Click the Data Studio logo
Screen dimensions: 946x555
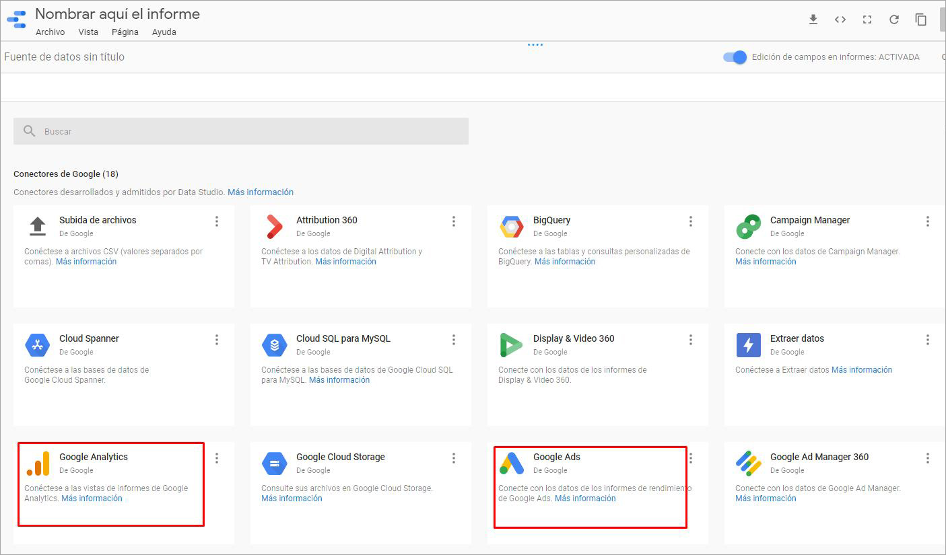(16, 20)
